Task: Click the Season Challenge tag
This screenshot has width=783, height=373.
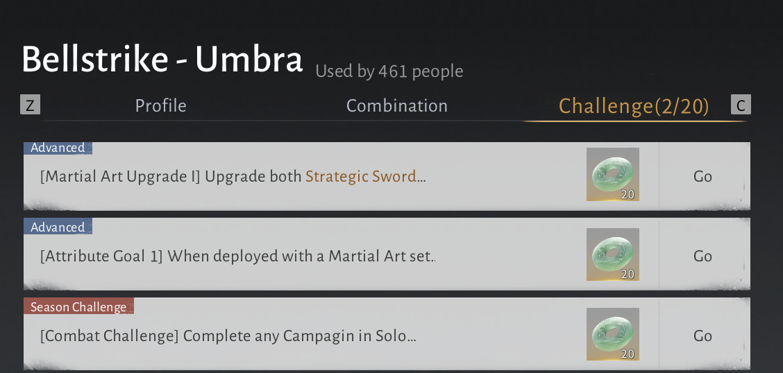Action: tap(78, 307)
